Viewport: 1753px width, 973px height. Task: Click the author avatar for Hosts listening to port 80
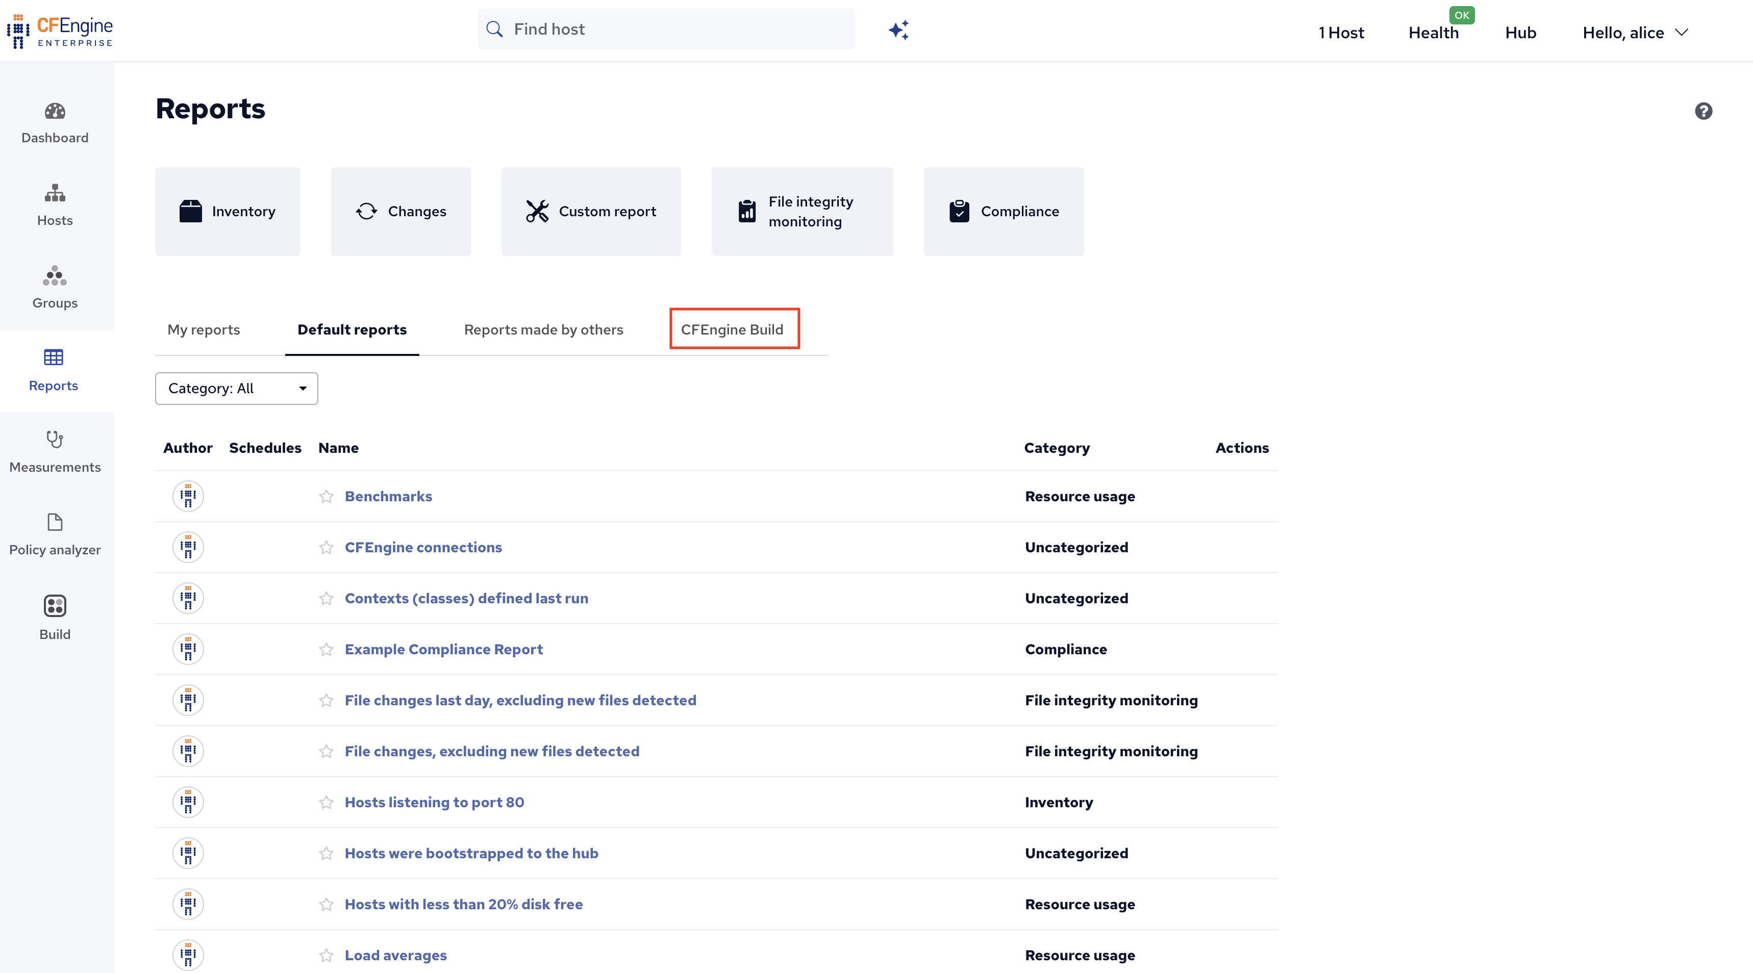pos(188,802)
